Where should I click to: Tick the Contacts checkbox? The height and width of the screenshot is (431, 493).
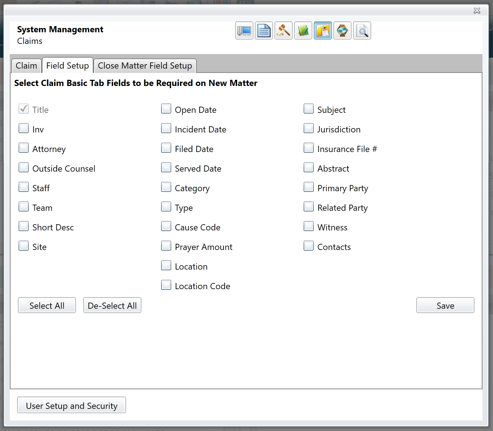click(309, 246)
